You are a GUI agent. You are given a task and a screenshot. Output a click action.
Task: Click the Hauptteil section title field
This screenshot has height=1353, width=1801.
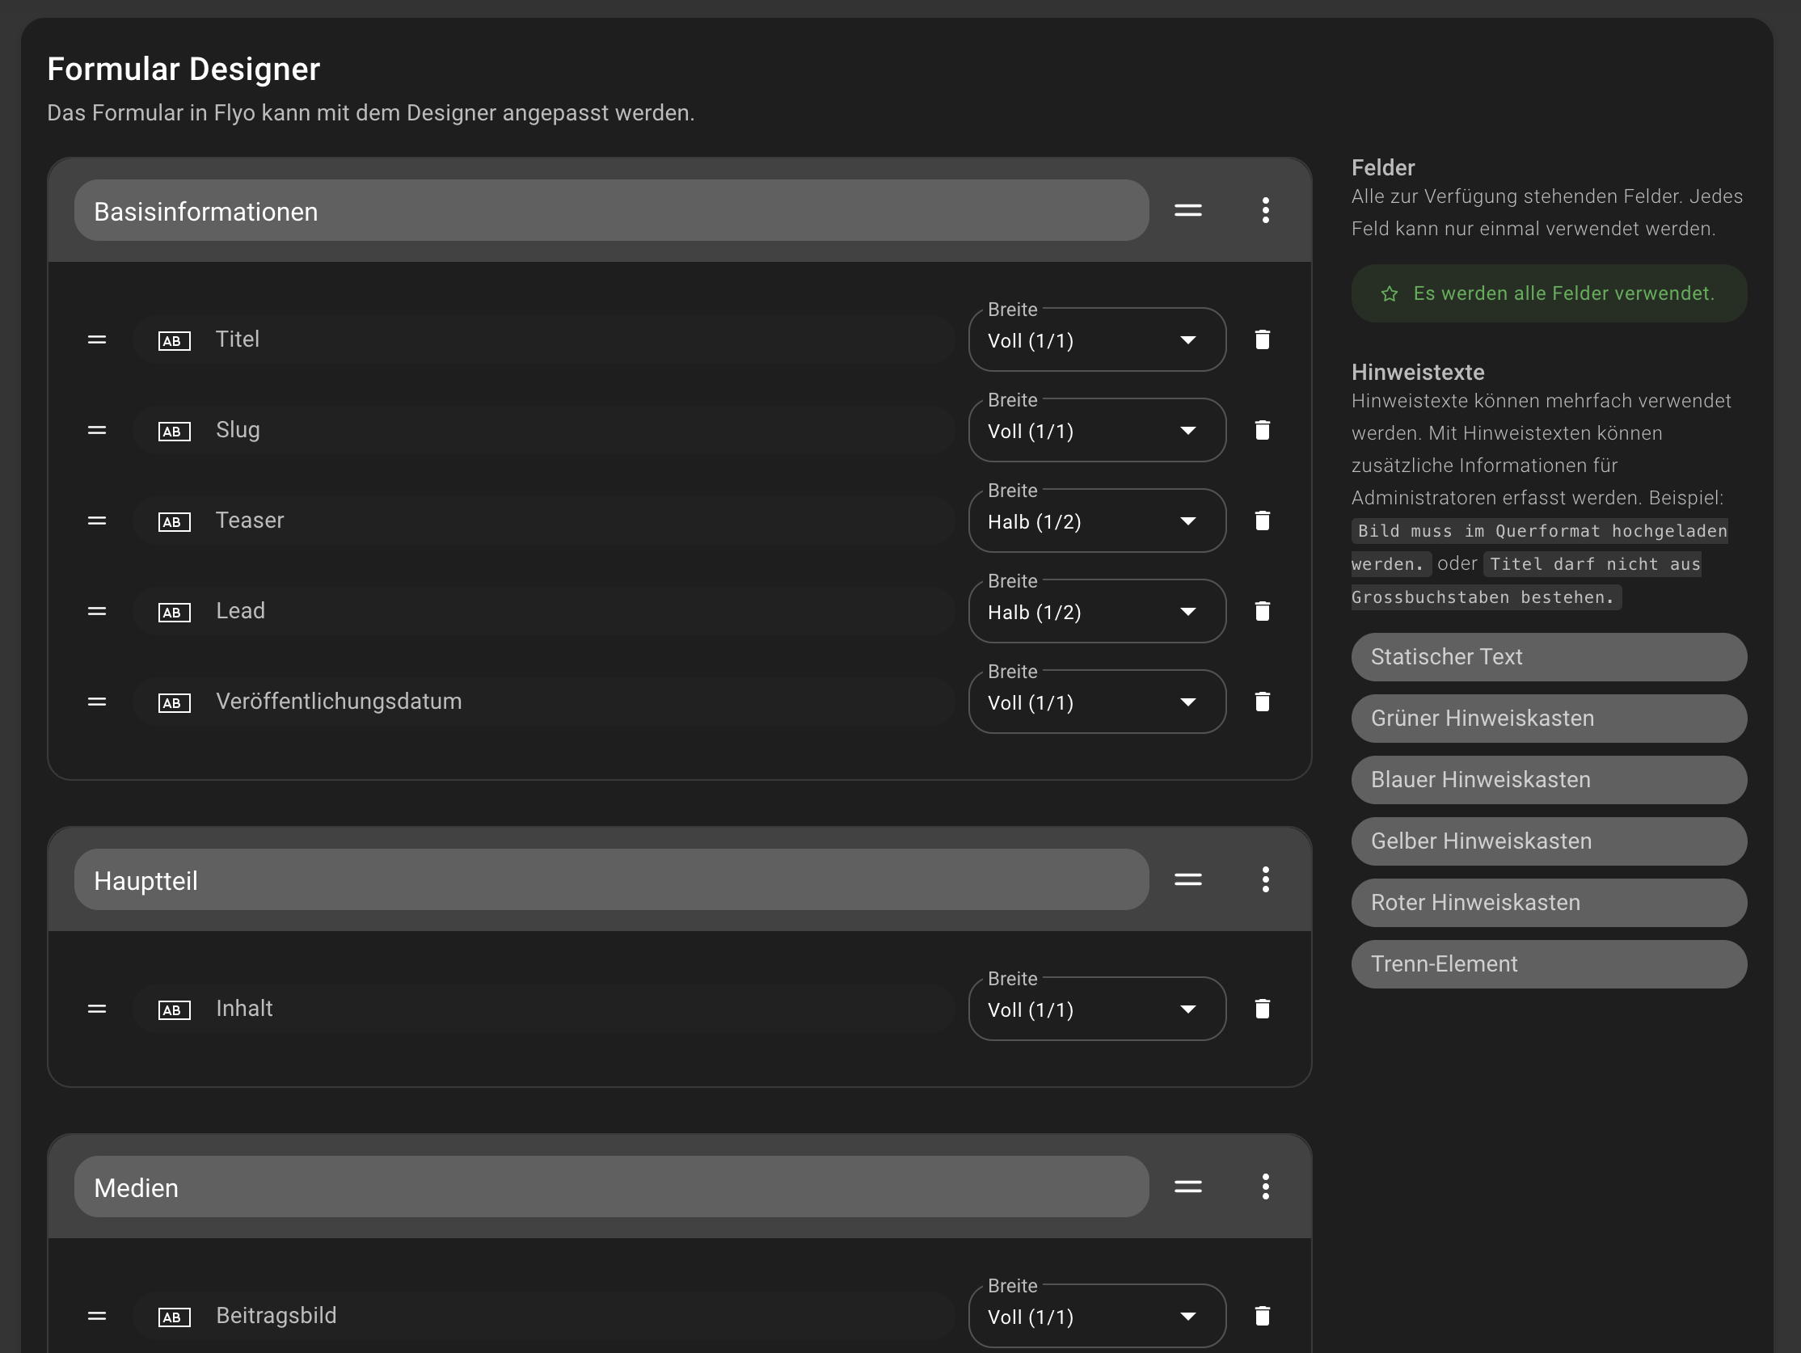tap(610, 880)
